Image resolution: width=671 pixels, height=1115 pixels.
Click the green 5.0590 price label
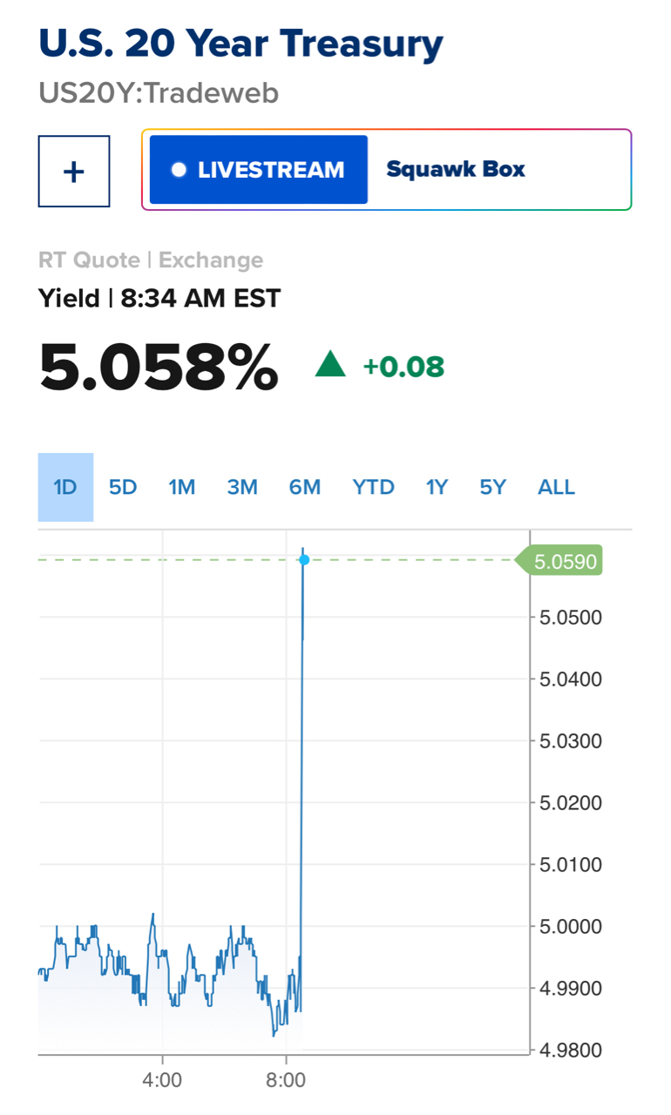[x=565, y=562]
